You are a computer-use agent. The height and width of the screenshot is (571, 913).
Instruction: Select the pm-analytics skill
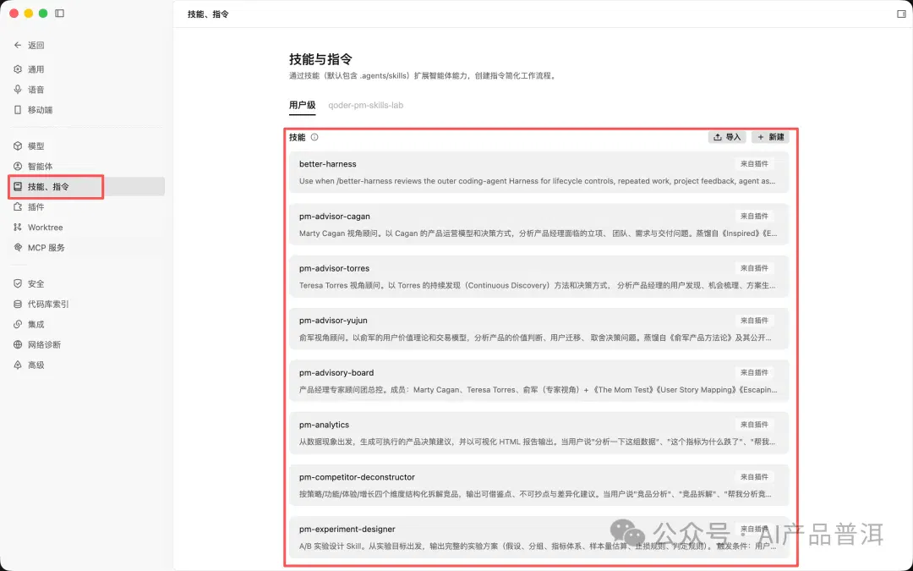[539, 433]
